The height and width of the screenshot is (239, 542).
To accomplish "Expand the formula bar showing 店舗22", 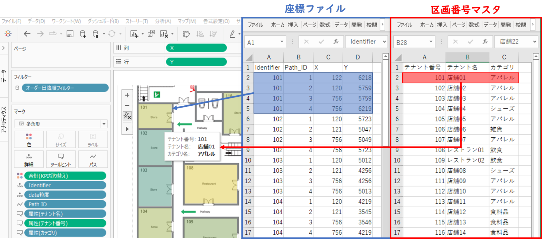I will (534, 42).
